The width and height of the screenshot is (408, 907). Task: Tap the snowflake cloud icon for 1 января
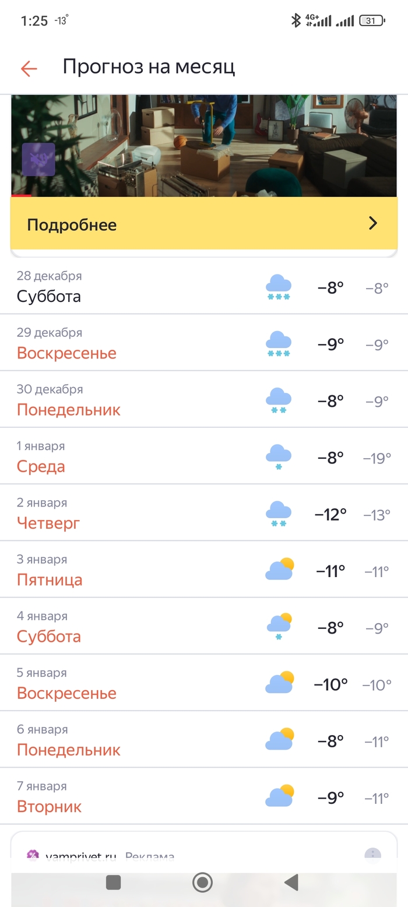click(279, 456)
